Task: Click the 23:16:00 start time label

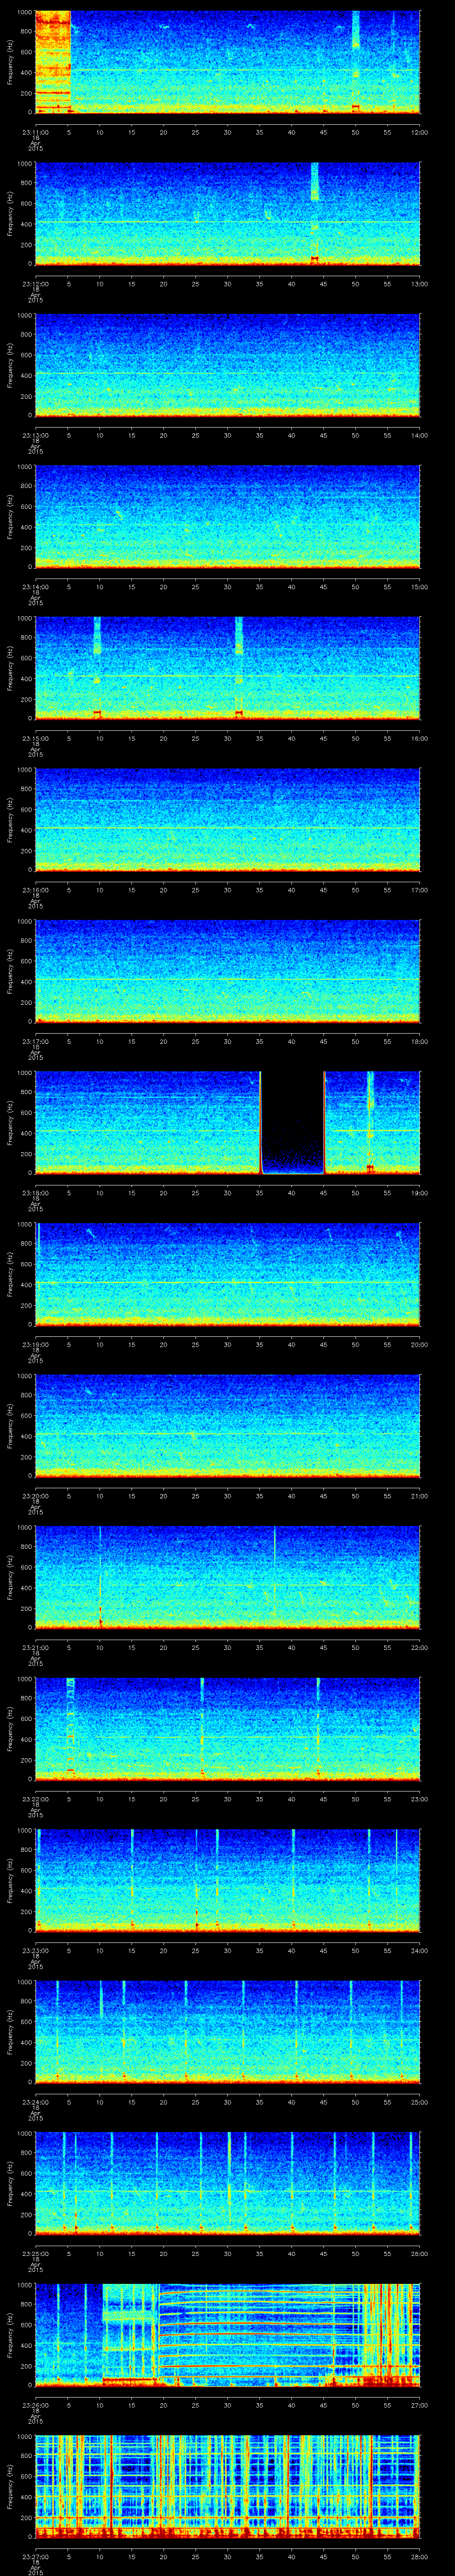Action: pyautogui.click(x=35, y=890)
